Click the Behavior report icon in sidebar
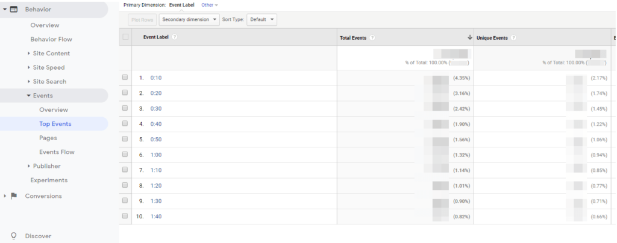 pyautogui.click(x=14, y=10)
